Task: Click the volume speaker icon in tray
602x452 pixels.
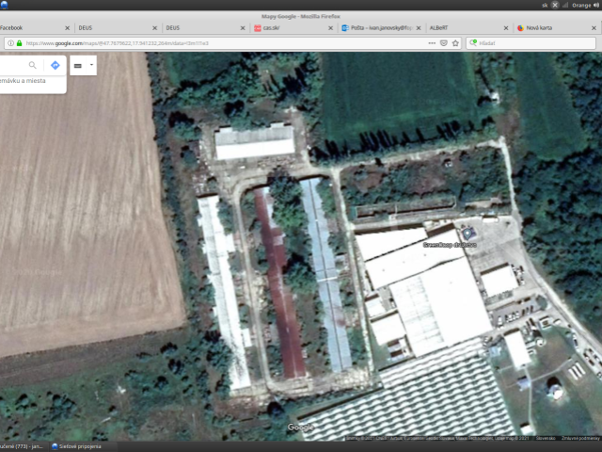Action: click(596, 5)
